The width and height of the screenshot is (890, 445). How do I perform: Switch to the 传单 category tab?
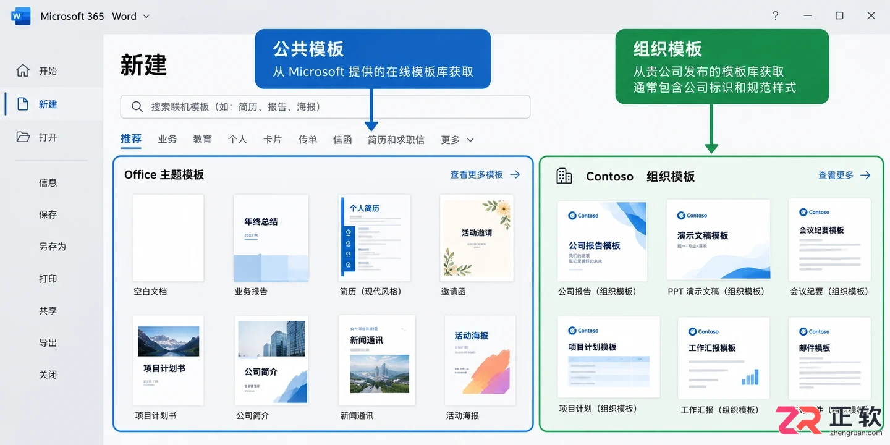pyautogui.click(x=308, y=140)
